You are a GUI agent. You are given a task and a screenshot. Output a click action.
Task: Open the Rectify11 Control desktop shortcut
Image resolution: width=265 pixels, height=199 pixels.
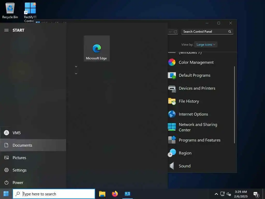30,12
